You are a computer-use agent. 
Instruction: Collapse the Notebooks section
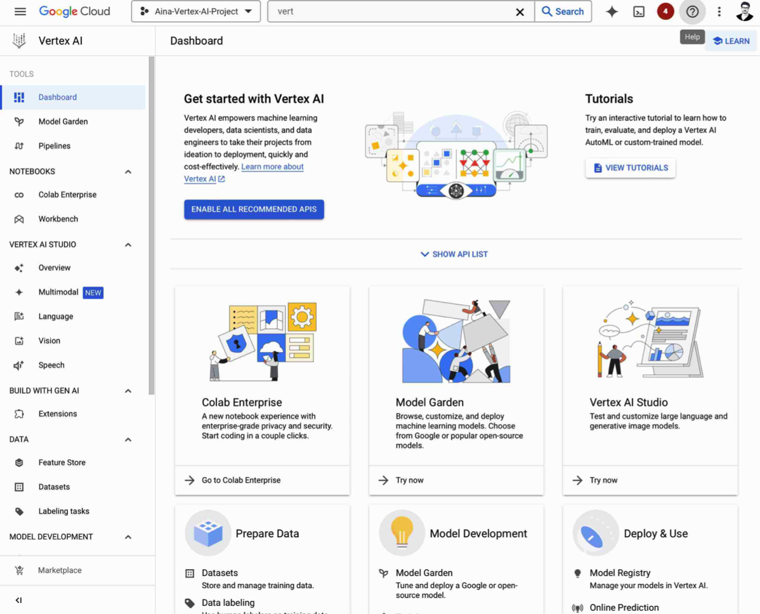click(128, 172)
